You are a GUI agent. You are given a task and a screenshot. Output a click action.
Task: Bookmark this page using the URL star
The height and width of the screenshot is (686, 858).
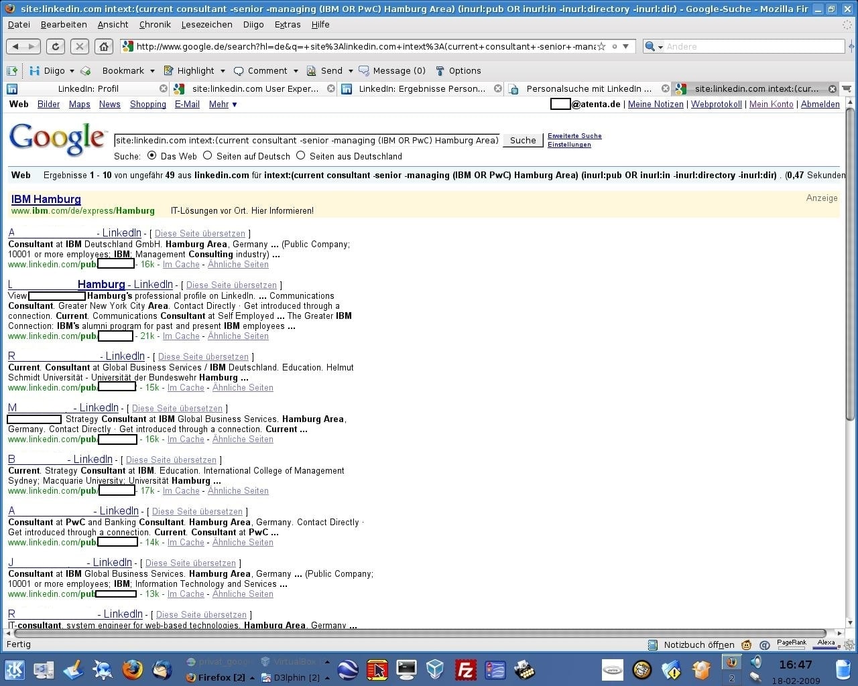pyautogui.click(x=602, y=46)
